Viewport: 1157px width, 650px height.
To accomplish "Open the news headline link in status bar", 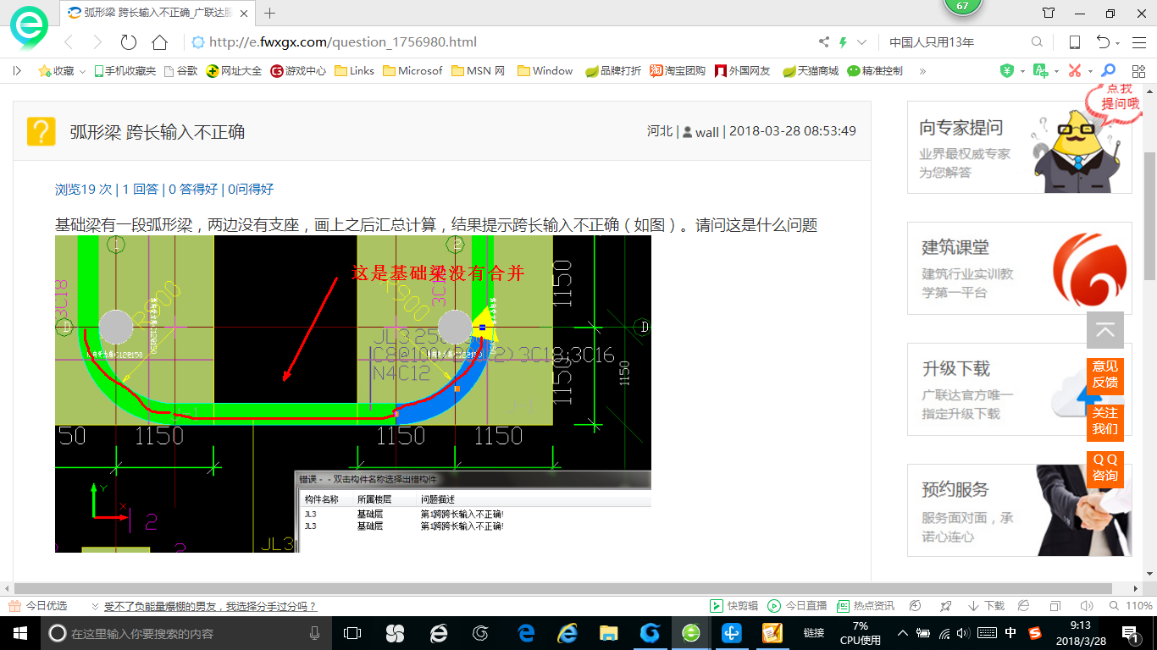I will click(210, 607).
